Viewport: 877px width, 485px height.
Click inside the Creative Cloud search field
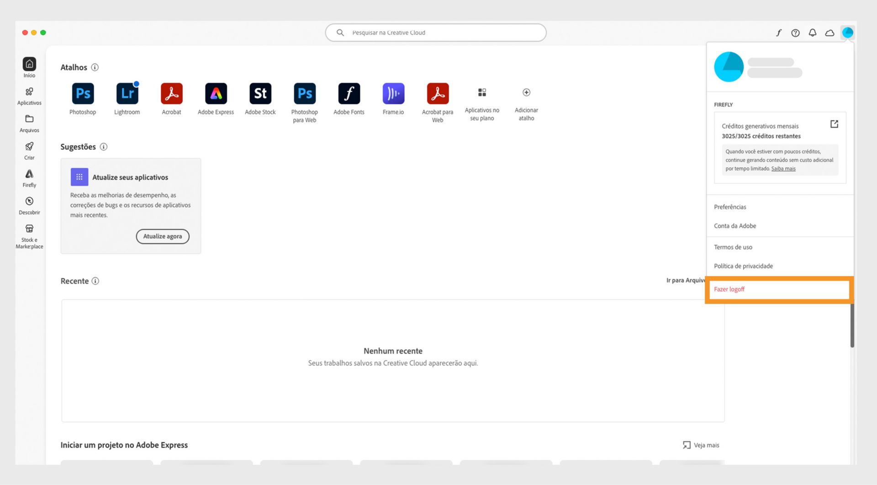pyautogui.click(x=434, y=32)
